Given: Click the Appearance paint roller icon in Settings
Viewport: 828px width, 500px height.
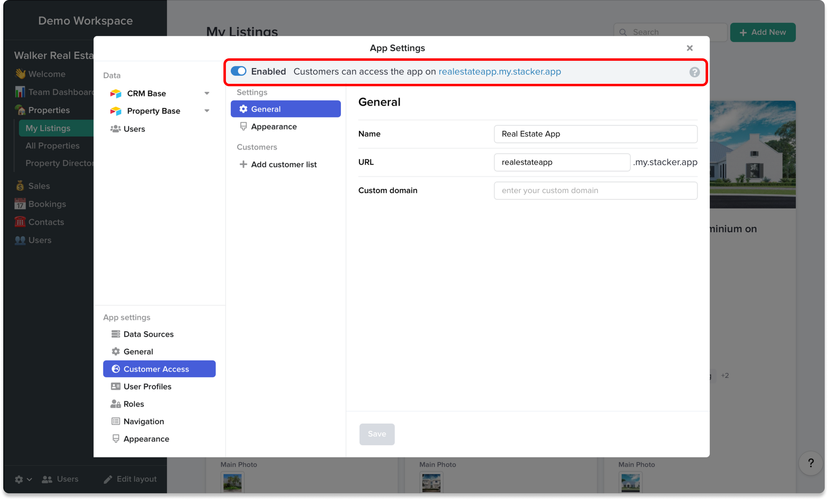Looking at the screenshot, I should [243, 126].
